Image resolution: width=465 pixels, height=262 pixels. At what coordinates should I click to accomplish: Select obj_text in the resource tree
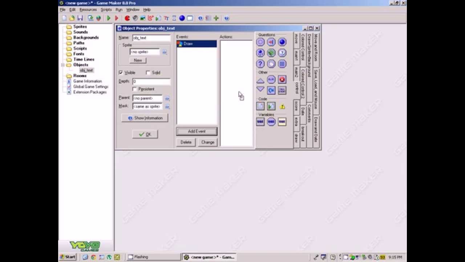[86, 70]
